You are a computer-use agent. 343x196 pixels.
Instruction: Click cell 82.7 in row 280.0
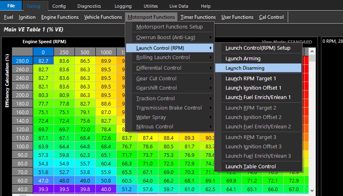pyautogui.click(x=43, y=61)
